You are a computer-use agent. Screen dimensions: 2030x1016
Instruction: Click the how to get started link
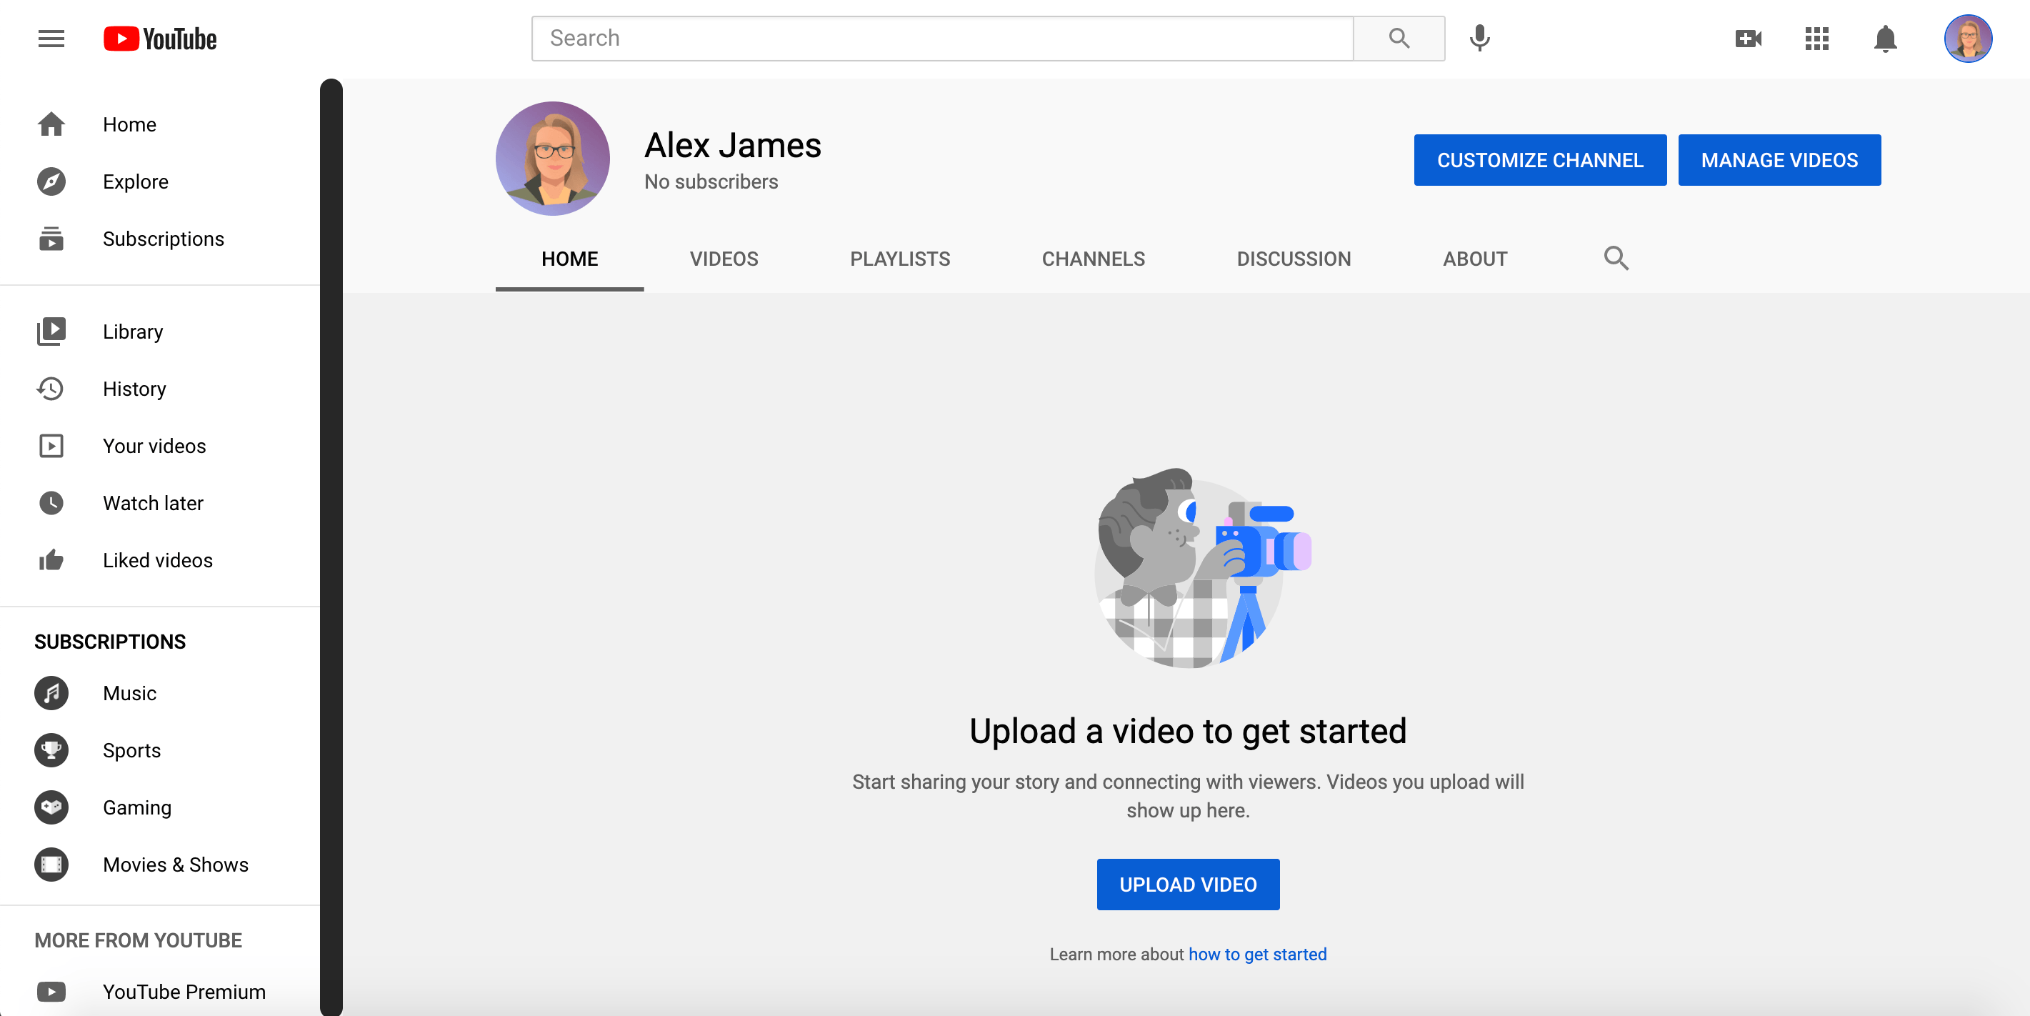1258,957
